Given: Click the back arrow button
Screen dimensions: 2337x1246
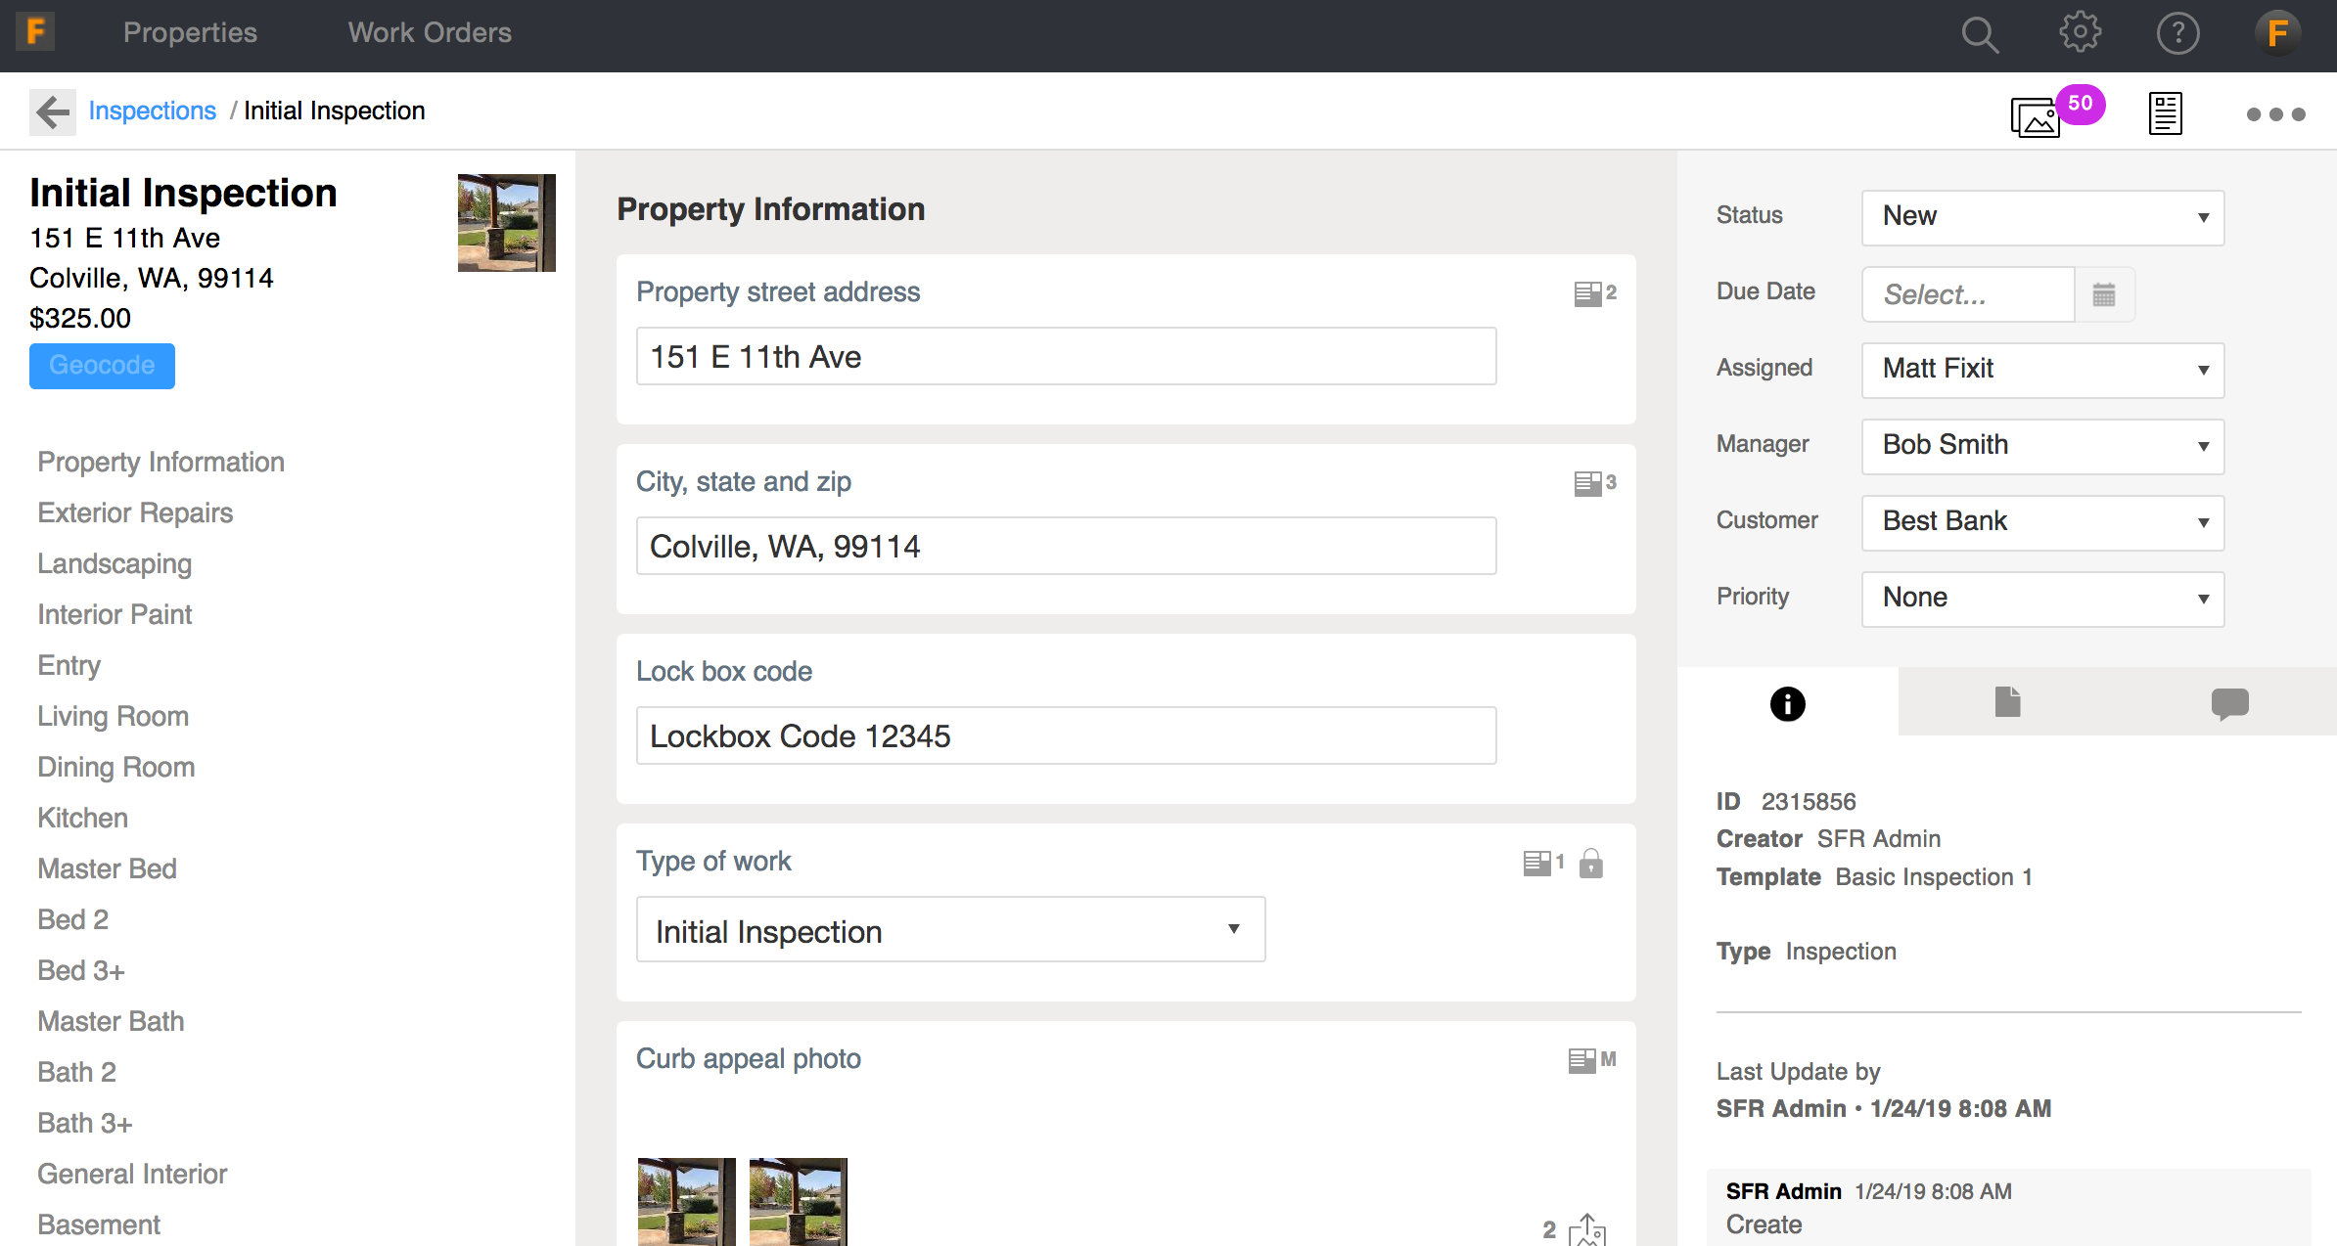Looking at the screenshot, I should (x=53, y=111).
